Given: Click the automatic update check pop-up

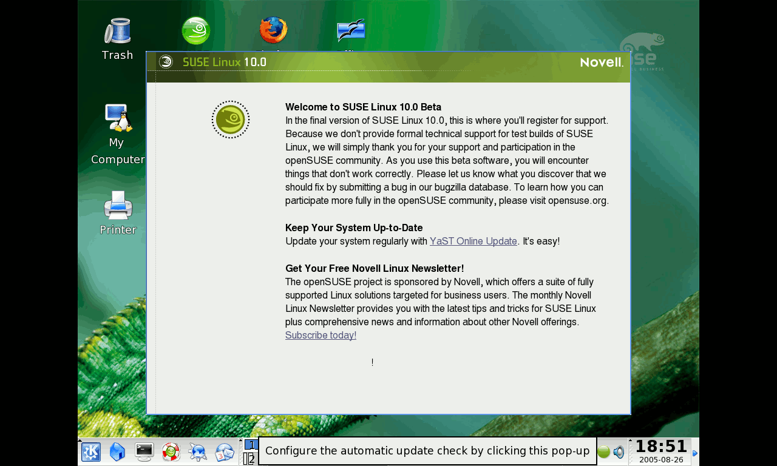Looking at the screenshot, I should coord(427,451).
